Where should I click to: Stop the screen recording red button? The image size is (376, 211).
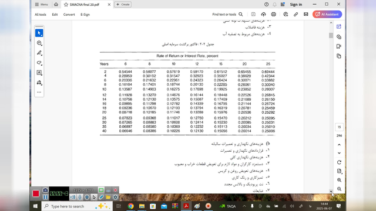(x=36, y=193)
